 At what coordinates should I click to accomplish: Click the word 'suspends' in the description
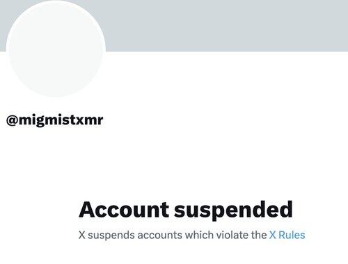[111, 236]
